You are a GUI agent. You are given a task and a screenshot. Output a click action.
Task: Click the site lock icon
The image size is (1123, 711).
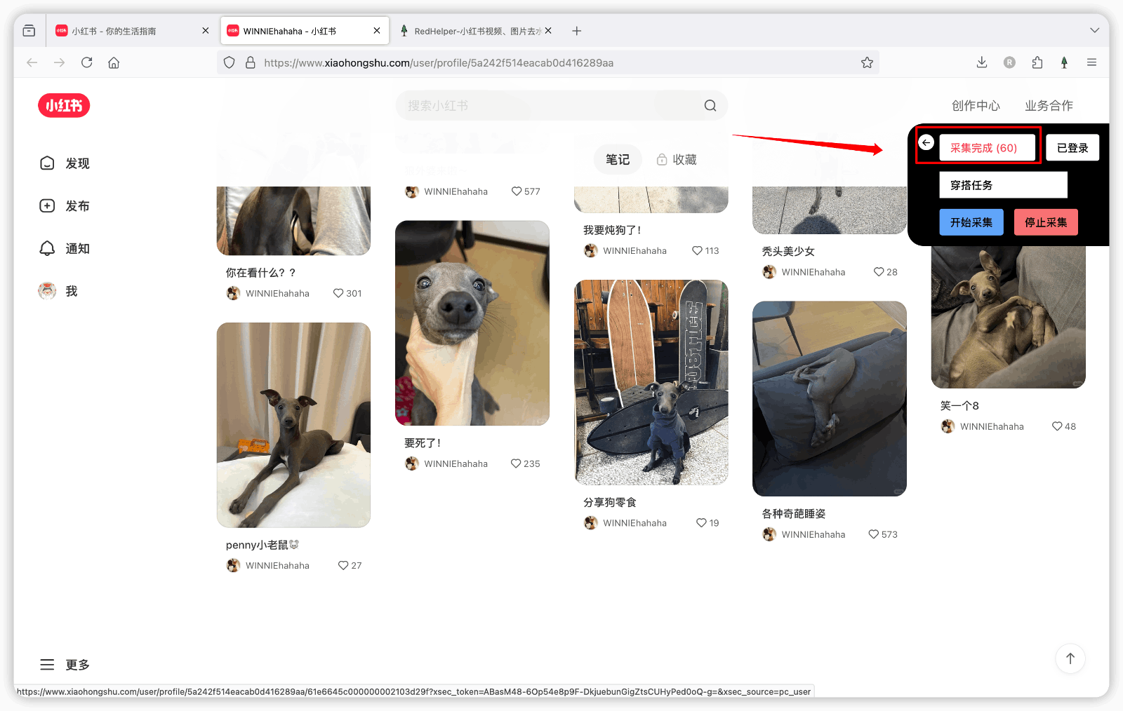click(x=250, y=62)
